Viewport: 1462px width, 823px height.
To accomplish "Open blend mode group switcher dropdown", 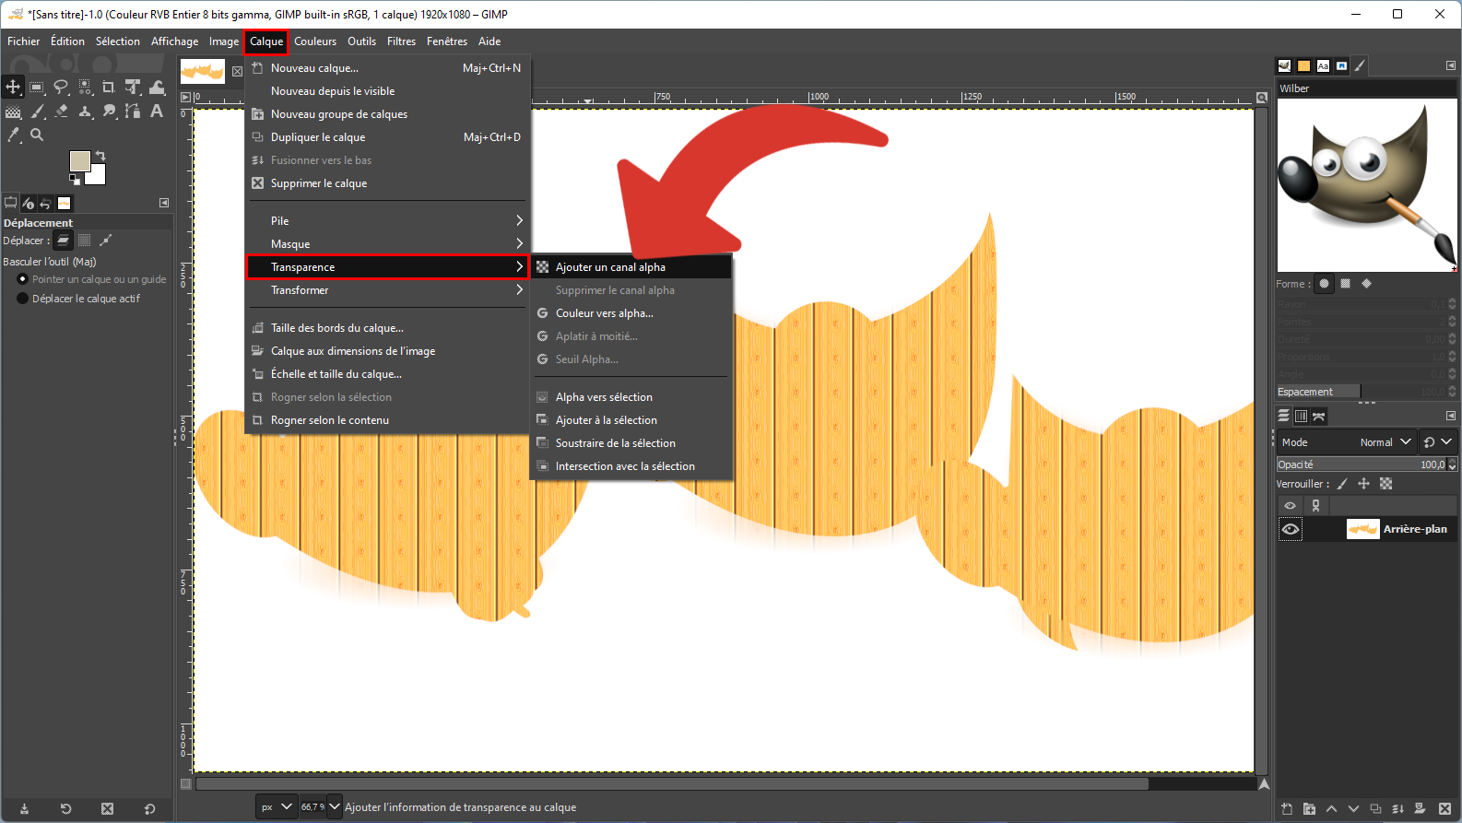I will coord(1437,442).
